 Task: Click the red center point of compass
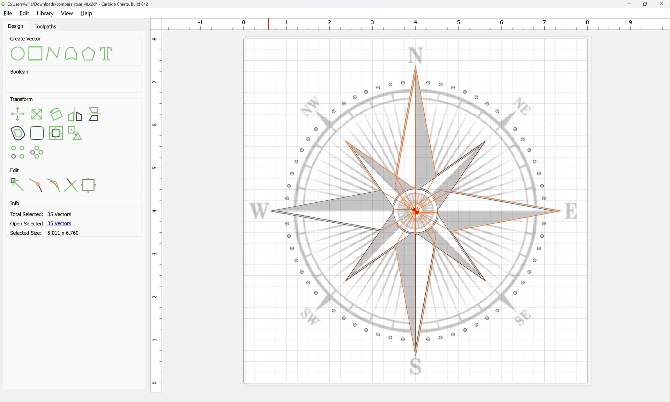point(415,211)
